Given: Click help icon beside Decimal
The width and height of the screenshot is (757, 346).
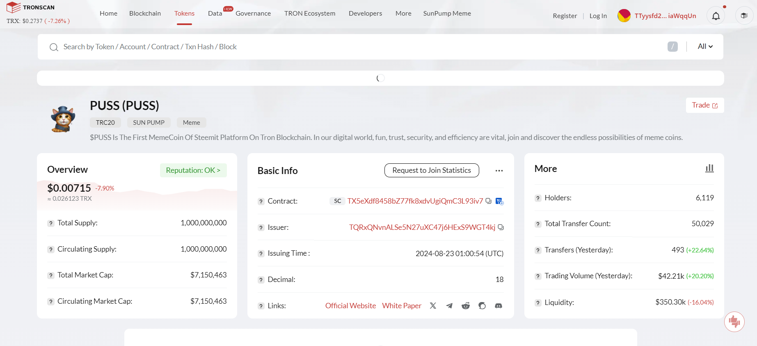Looking at the screenshot, I should tap(261, 280).
